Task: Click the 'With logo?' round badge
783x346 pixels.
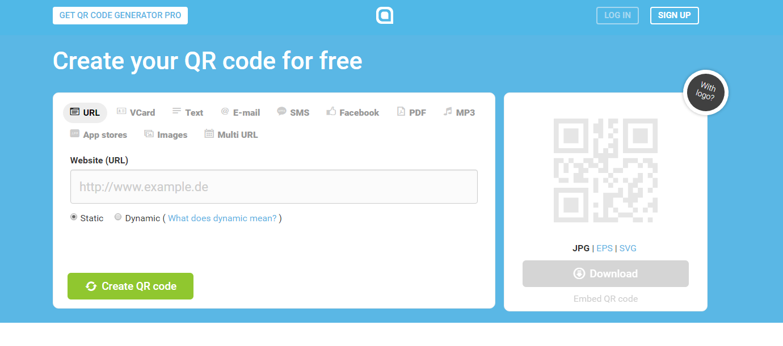Action: [705, 92]
